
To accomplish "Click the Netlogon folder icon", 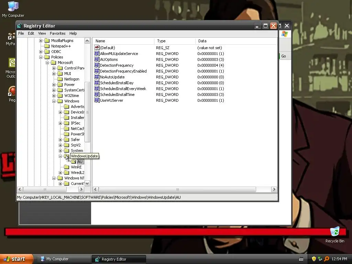I will coord(60,79).
